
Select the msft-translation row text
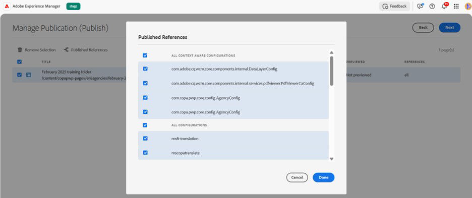pyautogui.click(x=185, y=139)
